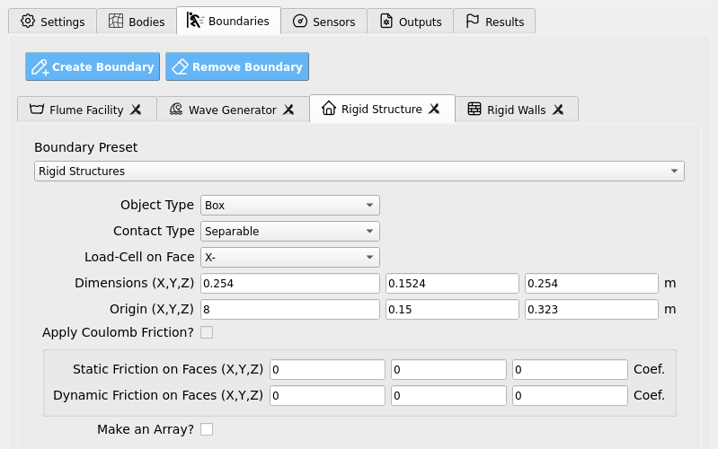This screenshot has height=449, width=718.
Task: Close the Wave Generator tab
Action: [x=288, y=110]
